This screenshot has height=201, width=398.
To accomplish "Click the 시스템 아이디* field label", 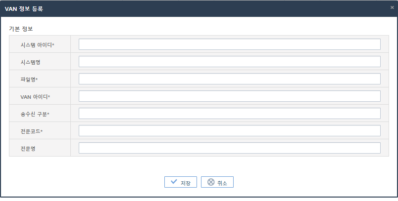I will pyautogui.click(x=38, y=45).
